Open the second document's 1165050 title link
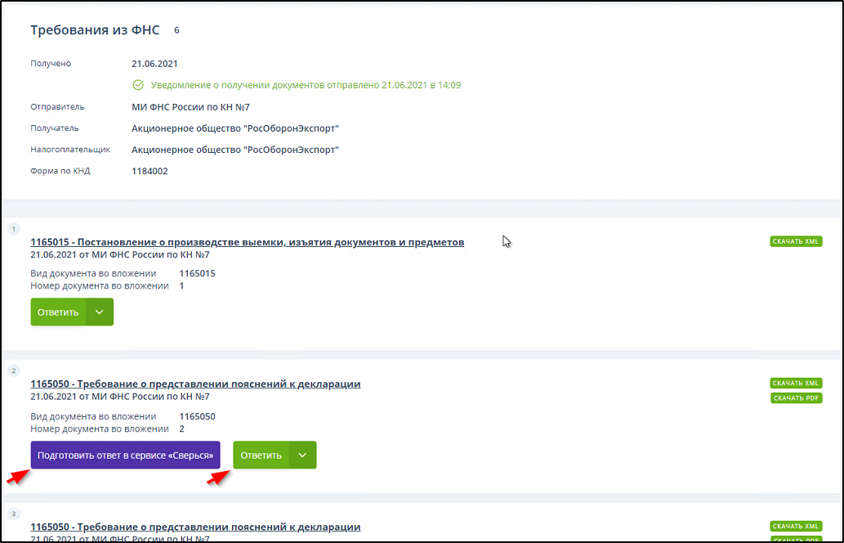This screenshot has height=543, width=844. 195,384
